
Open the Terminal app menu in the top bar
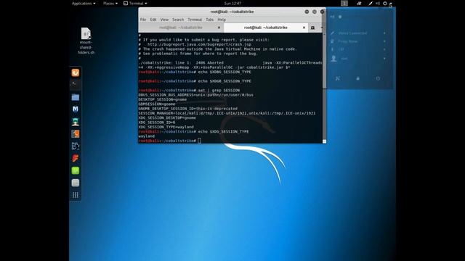[x=135, y=3]
